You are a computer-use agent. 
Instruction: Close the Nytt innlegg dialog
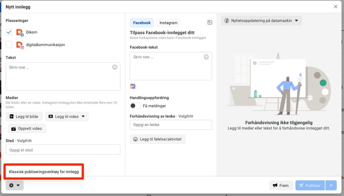[x=335, y=7]
